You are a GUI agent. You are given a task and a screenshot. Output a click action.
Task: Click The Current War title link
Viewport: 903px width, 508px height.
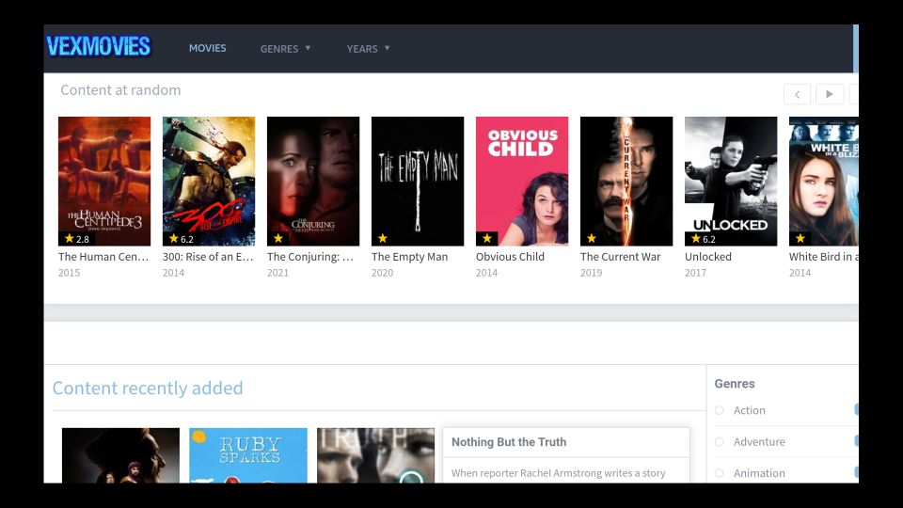[x=620, y=257]
